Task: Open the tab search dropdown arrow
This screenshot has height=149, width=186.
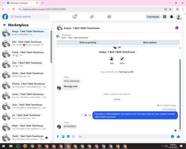Action: tap(3, 3)
